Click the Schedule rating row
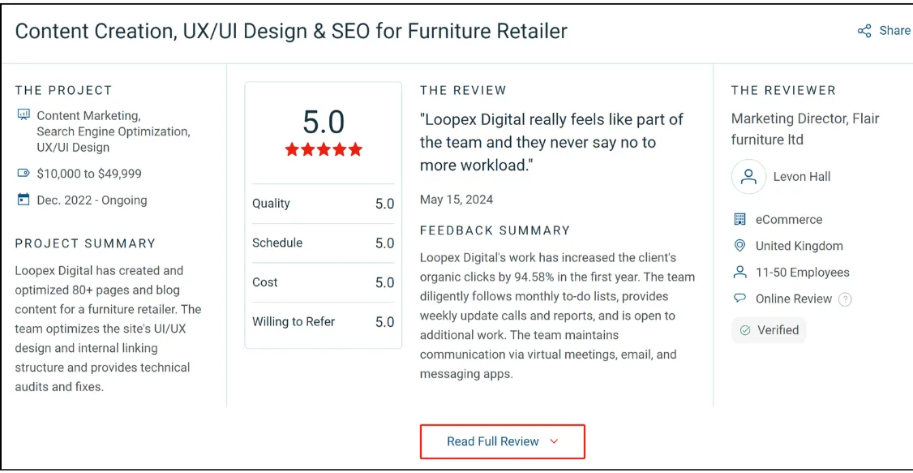This screenshot has width=913, height=473. 324,243
